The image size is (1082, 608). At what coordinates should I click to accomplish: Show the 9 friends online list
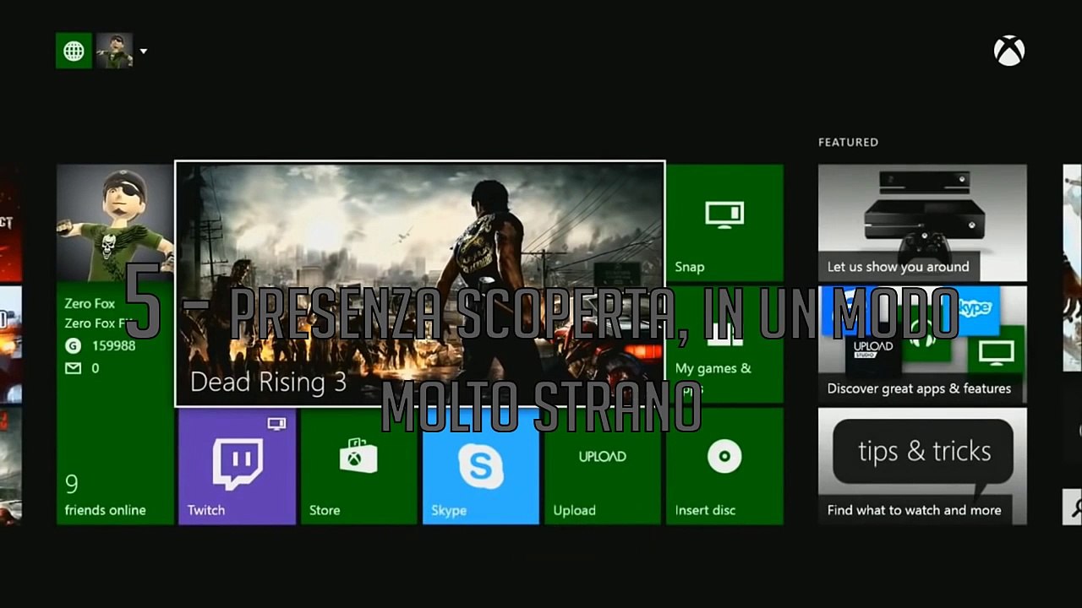pyautogui.click(x=105, y=496)
